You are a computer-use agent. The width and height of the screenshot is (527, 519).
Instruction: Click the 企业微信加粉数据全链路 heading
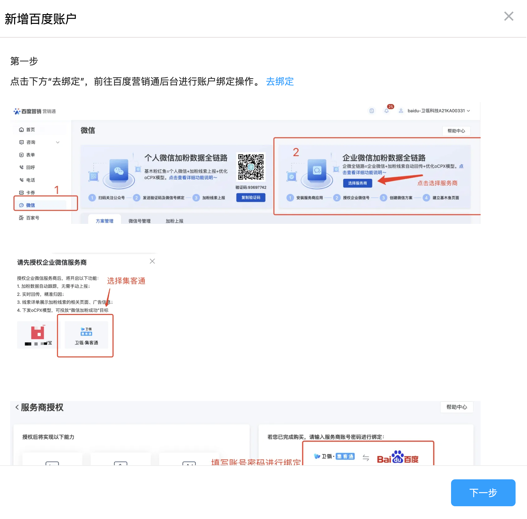point(384,158)
